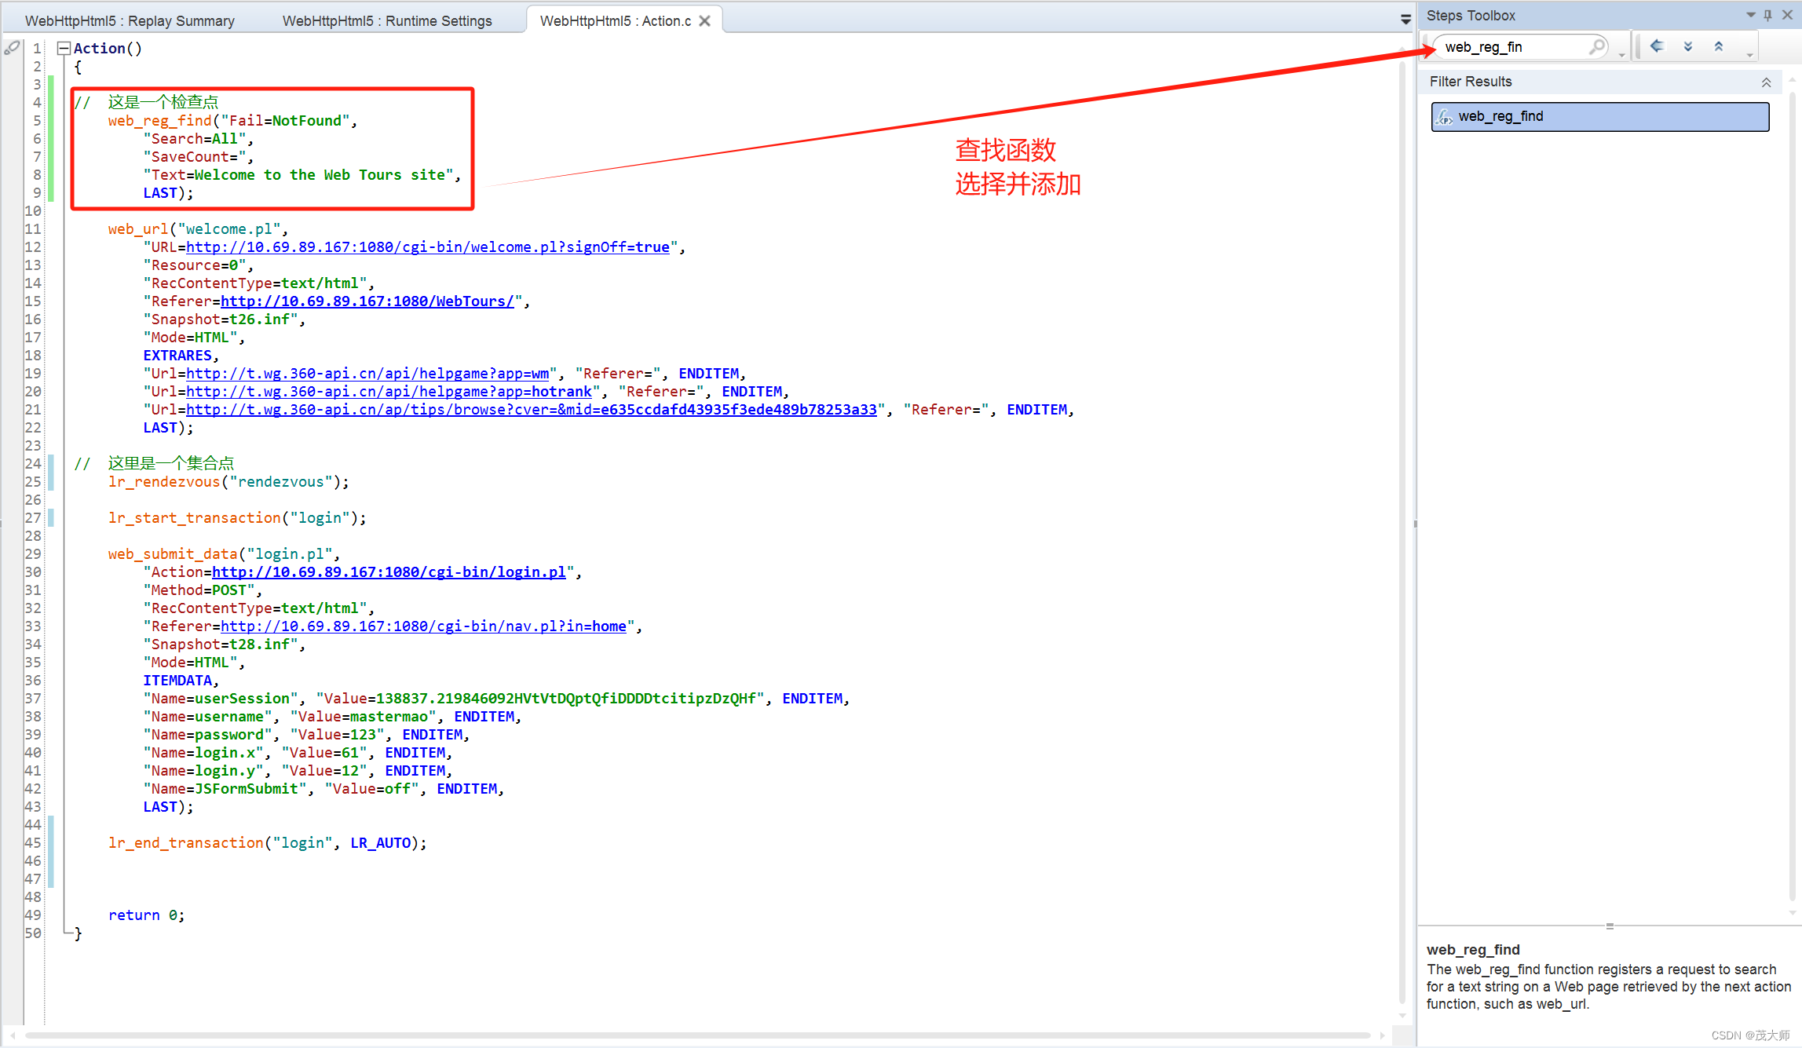Select the web_reg_find function icon in Filter Results

click(1446, 116)
